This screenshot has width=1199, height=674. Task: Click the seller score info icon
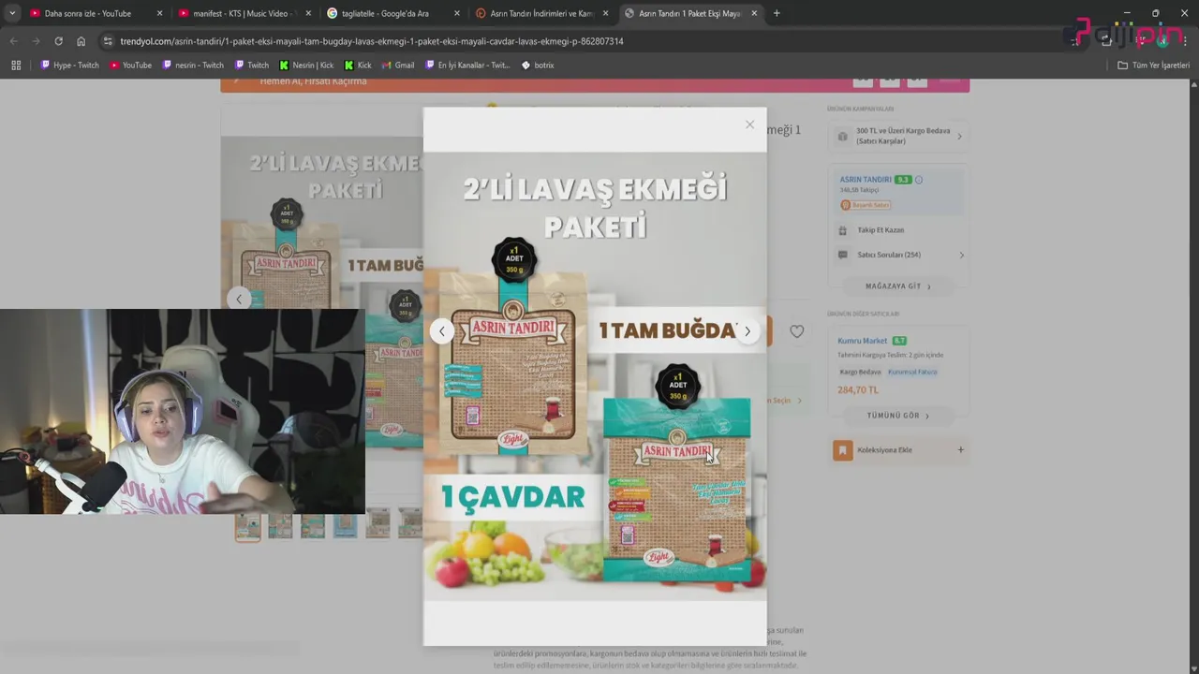pos(919,180)
